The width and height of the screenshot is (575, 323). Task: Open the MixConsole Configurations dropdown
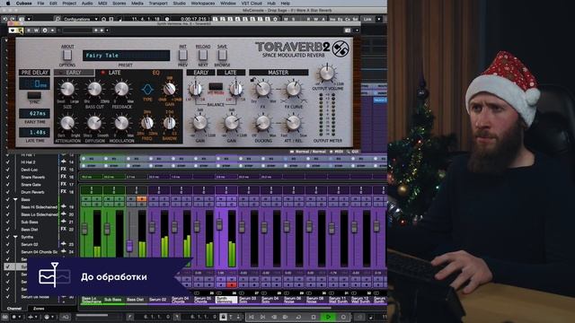click(x=81, y=19)
